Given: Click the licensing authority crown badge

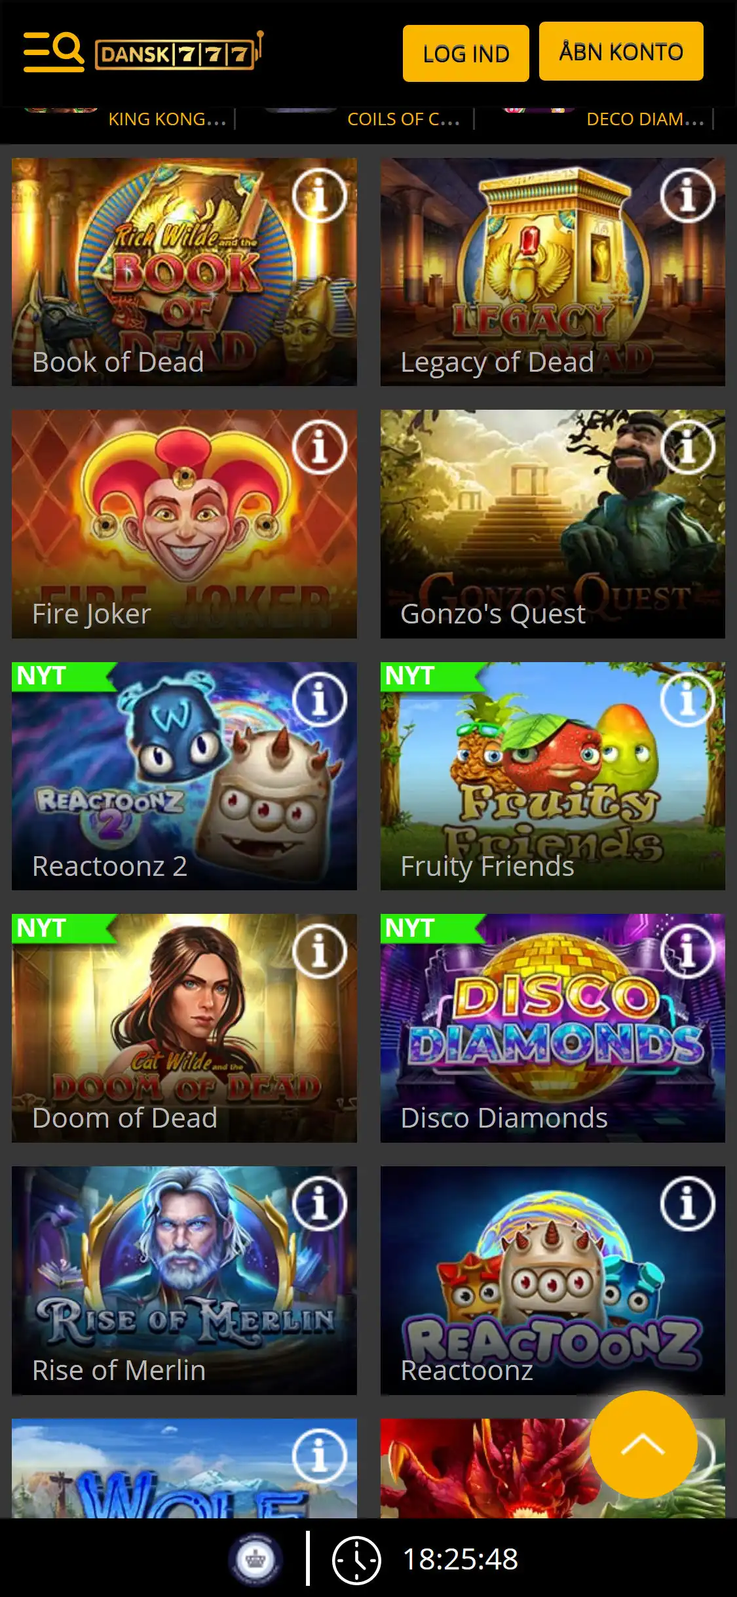Looking at the screenshot, I should tap(255, 1559).
